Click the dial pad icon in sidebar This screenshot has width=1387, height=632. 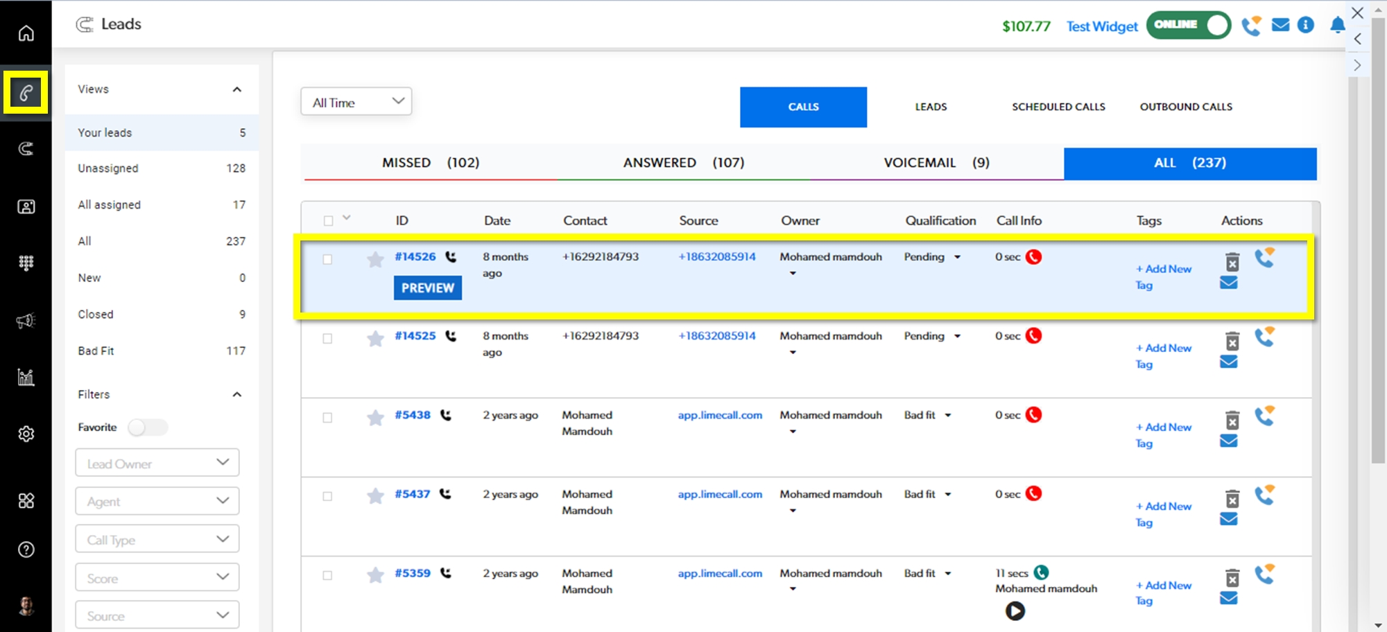(26, 263)
